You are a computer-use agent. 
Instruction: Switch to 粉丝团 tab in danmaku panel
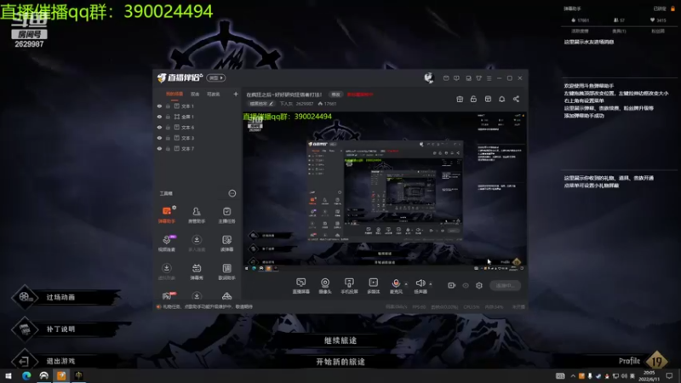[x=657, y=31]
